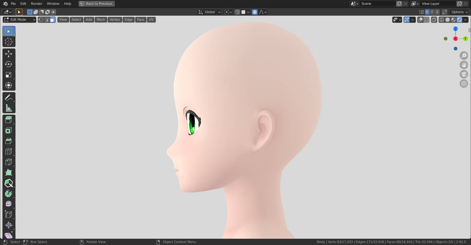The height and width of the screenshot is (245, 471).
Task: Toggle camera view in viewport
Action: click(x=464, y=74)
